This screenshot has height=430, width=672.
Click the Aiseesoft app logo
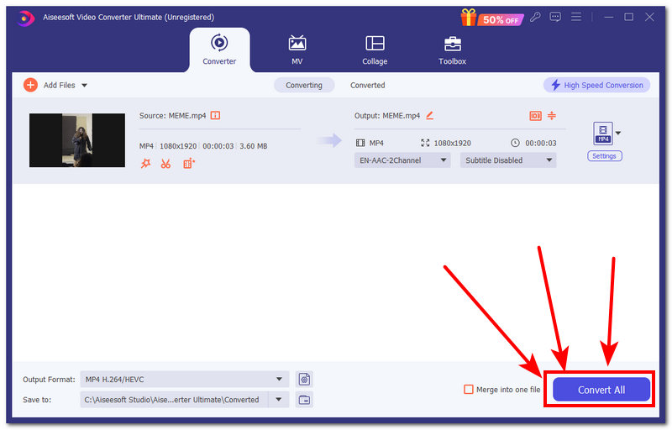(x=26, y=18)
